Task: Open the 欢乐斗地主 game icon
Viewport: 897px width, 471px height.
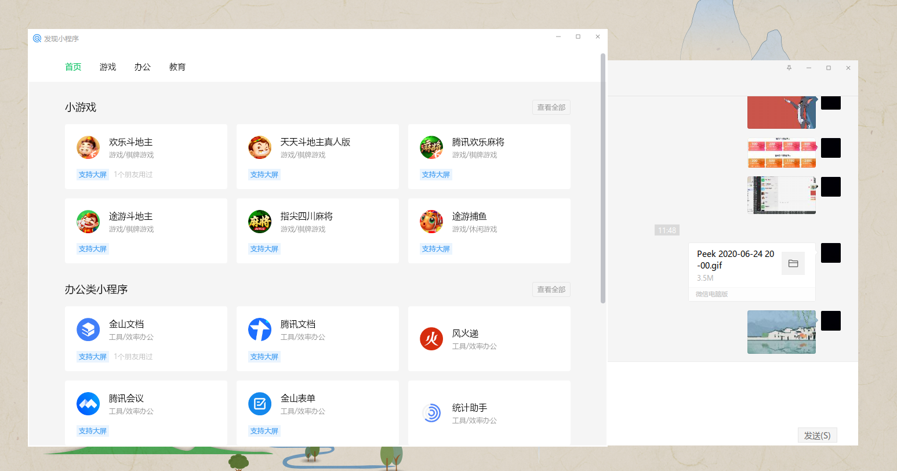Action: pos(88,147)
